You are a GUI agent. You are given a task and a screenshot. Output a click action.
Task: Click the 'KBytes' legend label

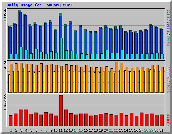tap(168, 120)
